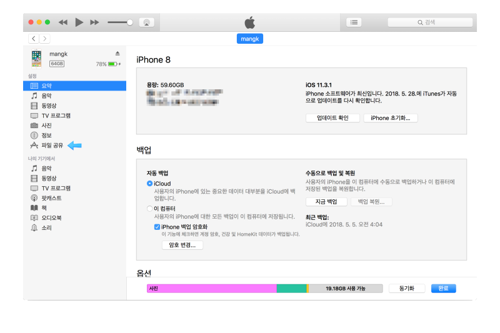Click the fast-forward playback button
This screenshot has width=500, height=333.
(x=94, y=22)
